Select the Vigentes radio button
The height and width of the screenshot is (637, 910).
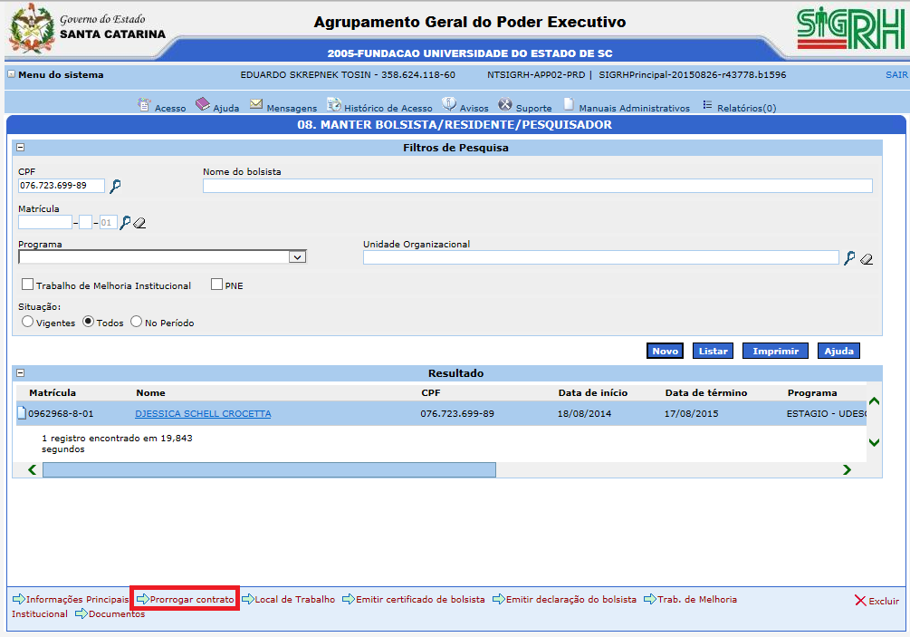tap(28, 322)
